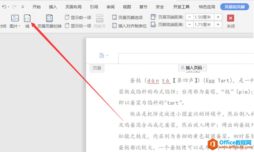Screen dimensions: 254x152
Task: Click the 1.50厘米 header distance field
Action: point(204,17)
